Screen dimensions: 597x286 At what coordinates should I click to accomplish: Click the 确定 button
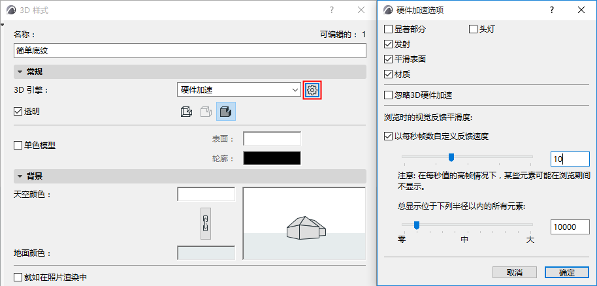[567, 273]
